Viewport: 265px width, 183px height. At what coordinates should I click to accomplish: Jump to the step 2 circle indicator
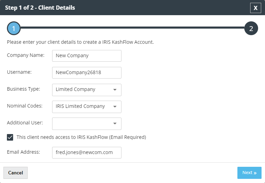click(x=251, y=28)
